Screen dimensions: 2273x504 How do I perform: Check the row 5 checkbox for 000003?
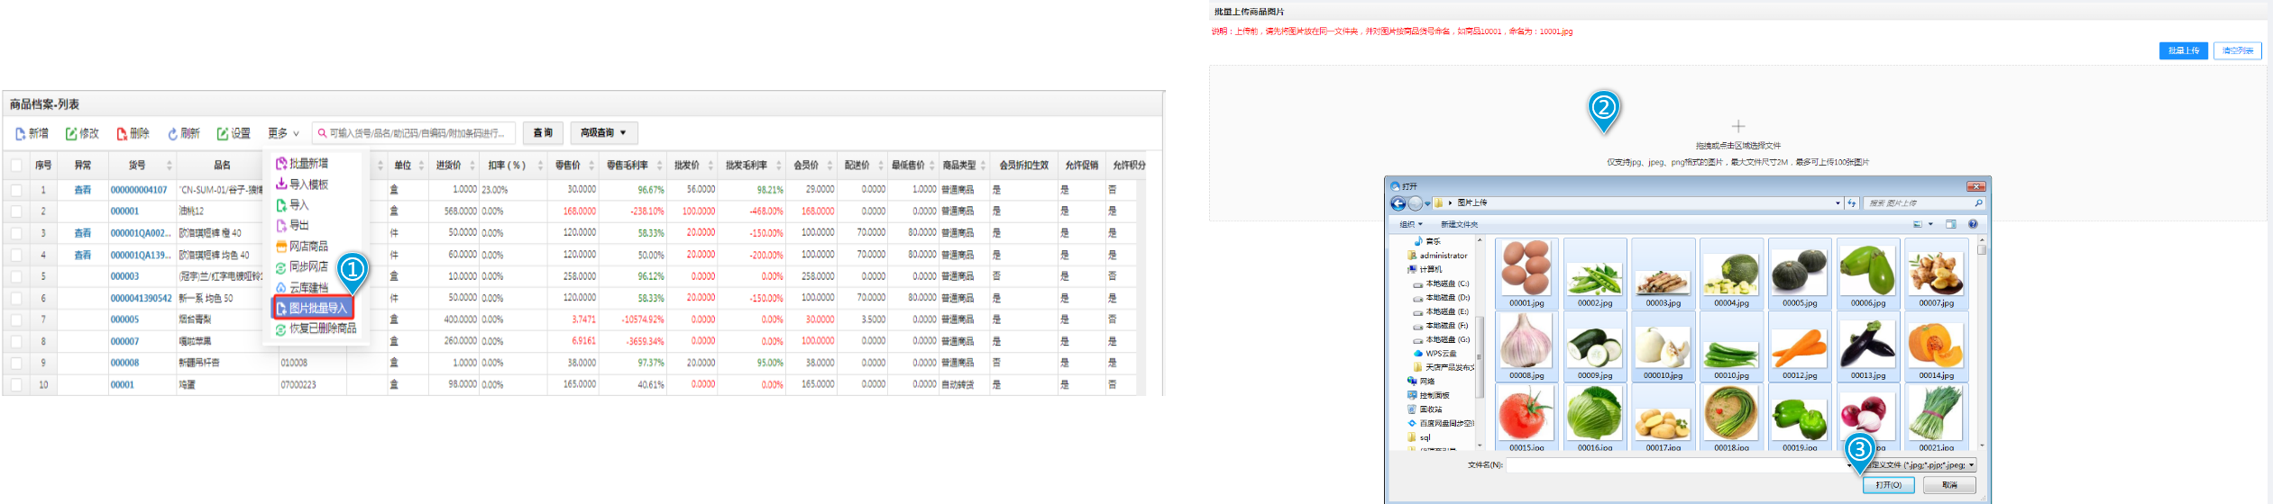tap(16, 276)
